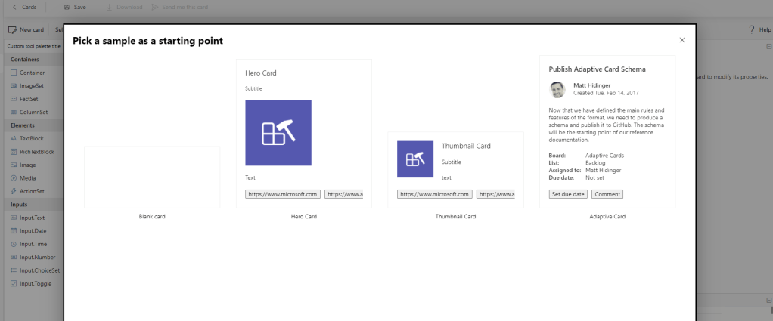Click New card in the toolbar

click(26, 29)
